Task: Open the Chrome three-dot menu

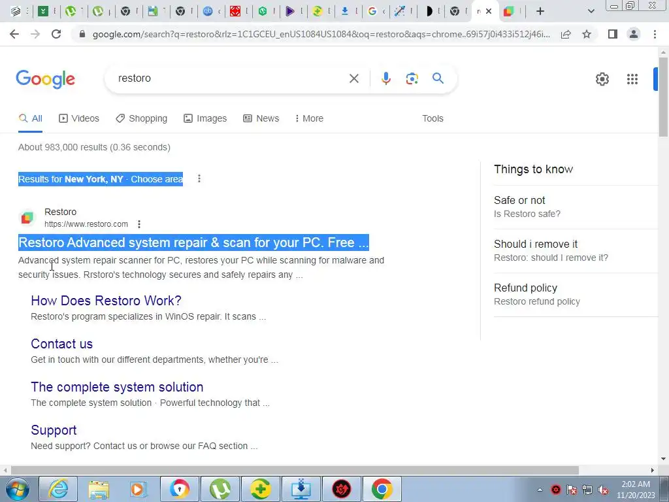Action: pos(655,34)
